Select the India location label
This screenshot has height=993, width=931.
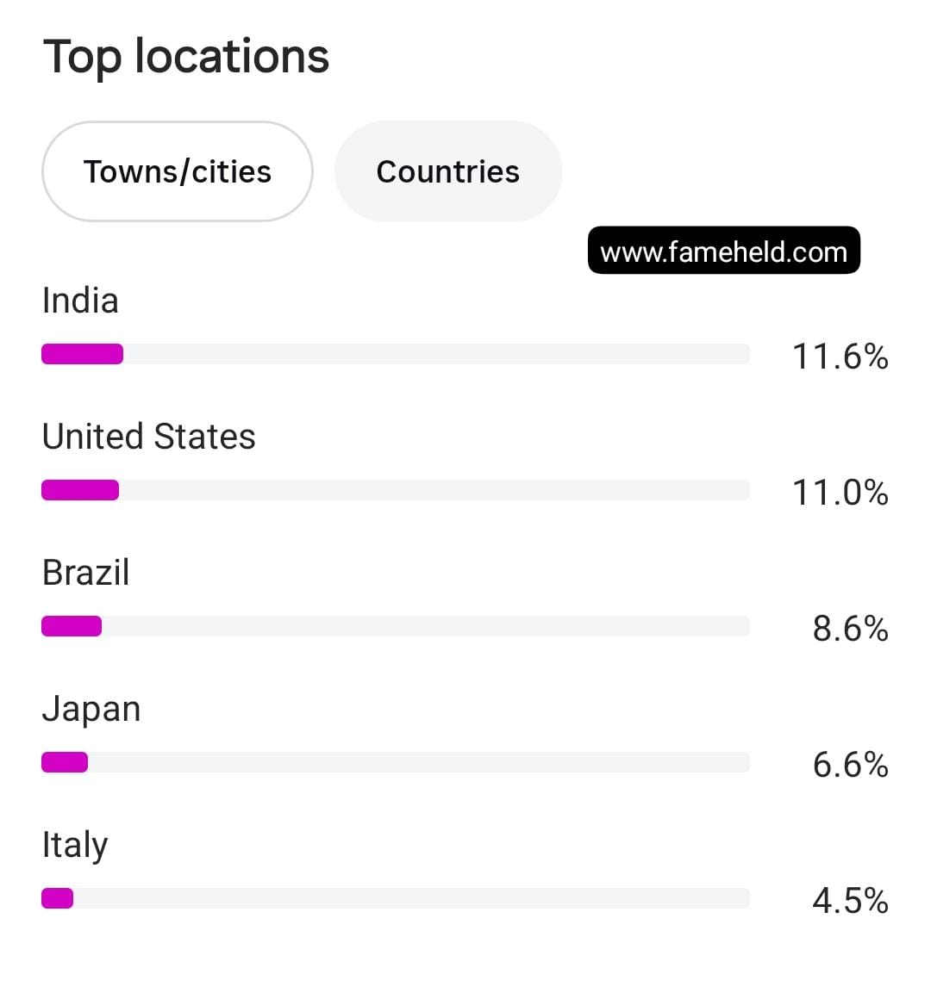pyautogui.click(x=80, y=301)
